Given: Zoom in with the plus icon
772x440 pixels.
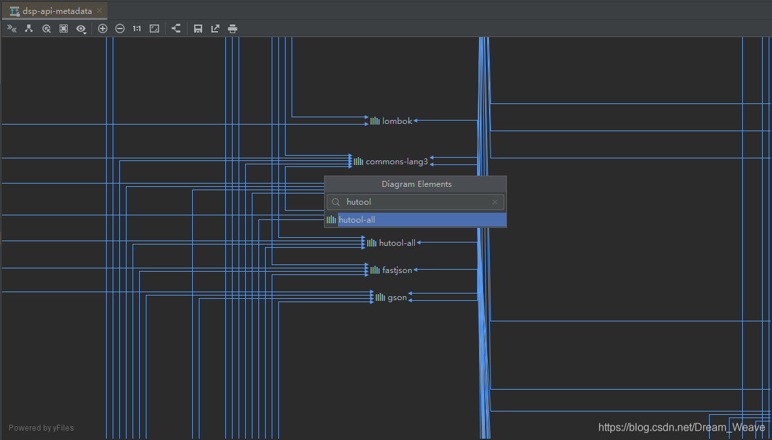Looking at the screenshot, I should click(x=103, y=28).
